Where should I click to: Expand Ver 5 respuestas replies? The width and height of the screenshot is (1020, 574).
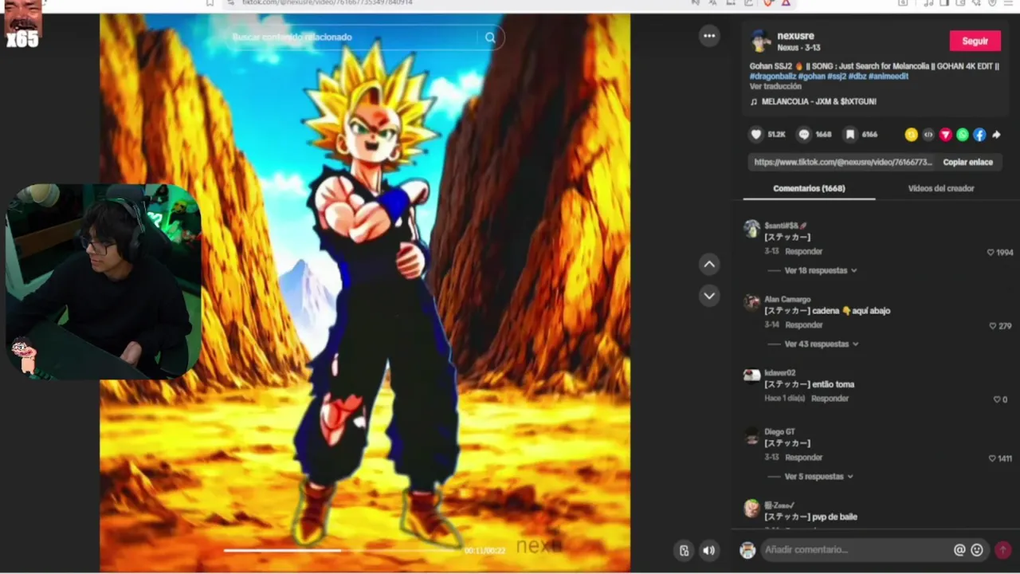[x=818, y=476]
